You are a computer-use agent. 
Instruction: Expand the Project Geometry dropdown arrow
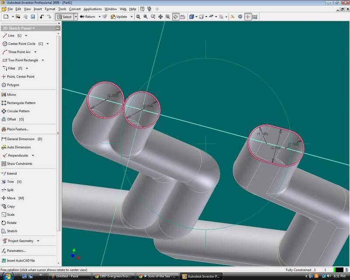38,241
